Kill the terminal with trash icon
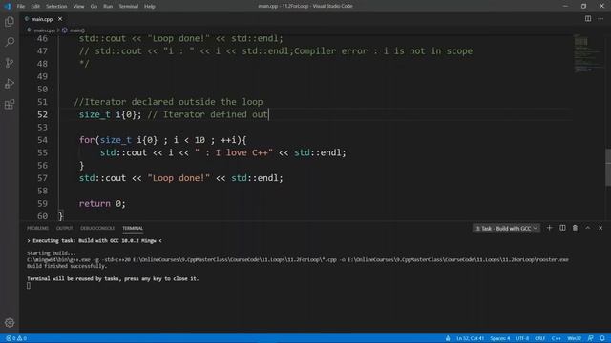The width and height of the screenshot is (611, 343). point(575,228)
